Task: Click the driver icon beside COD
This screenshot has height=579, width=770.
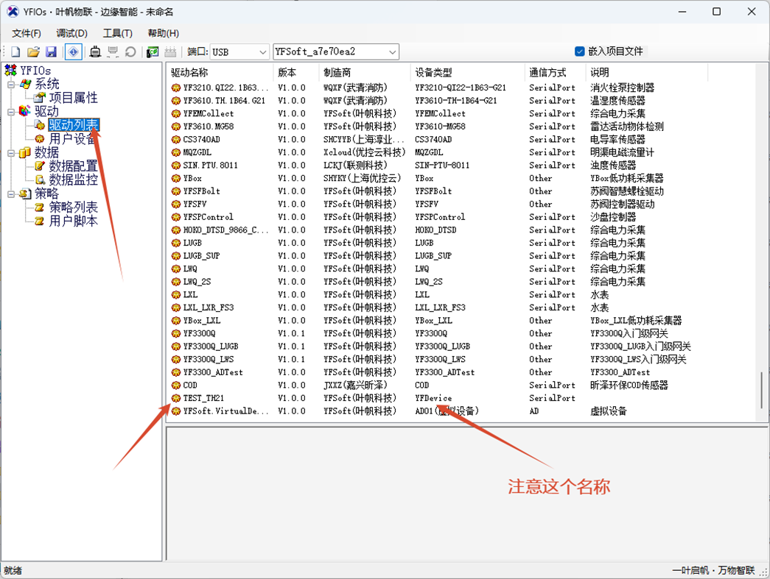Action: [176, 386]
